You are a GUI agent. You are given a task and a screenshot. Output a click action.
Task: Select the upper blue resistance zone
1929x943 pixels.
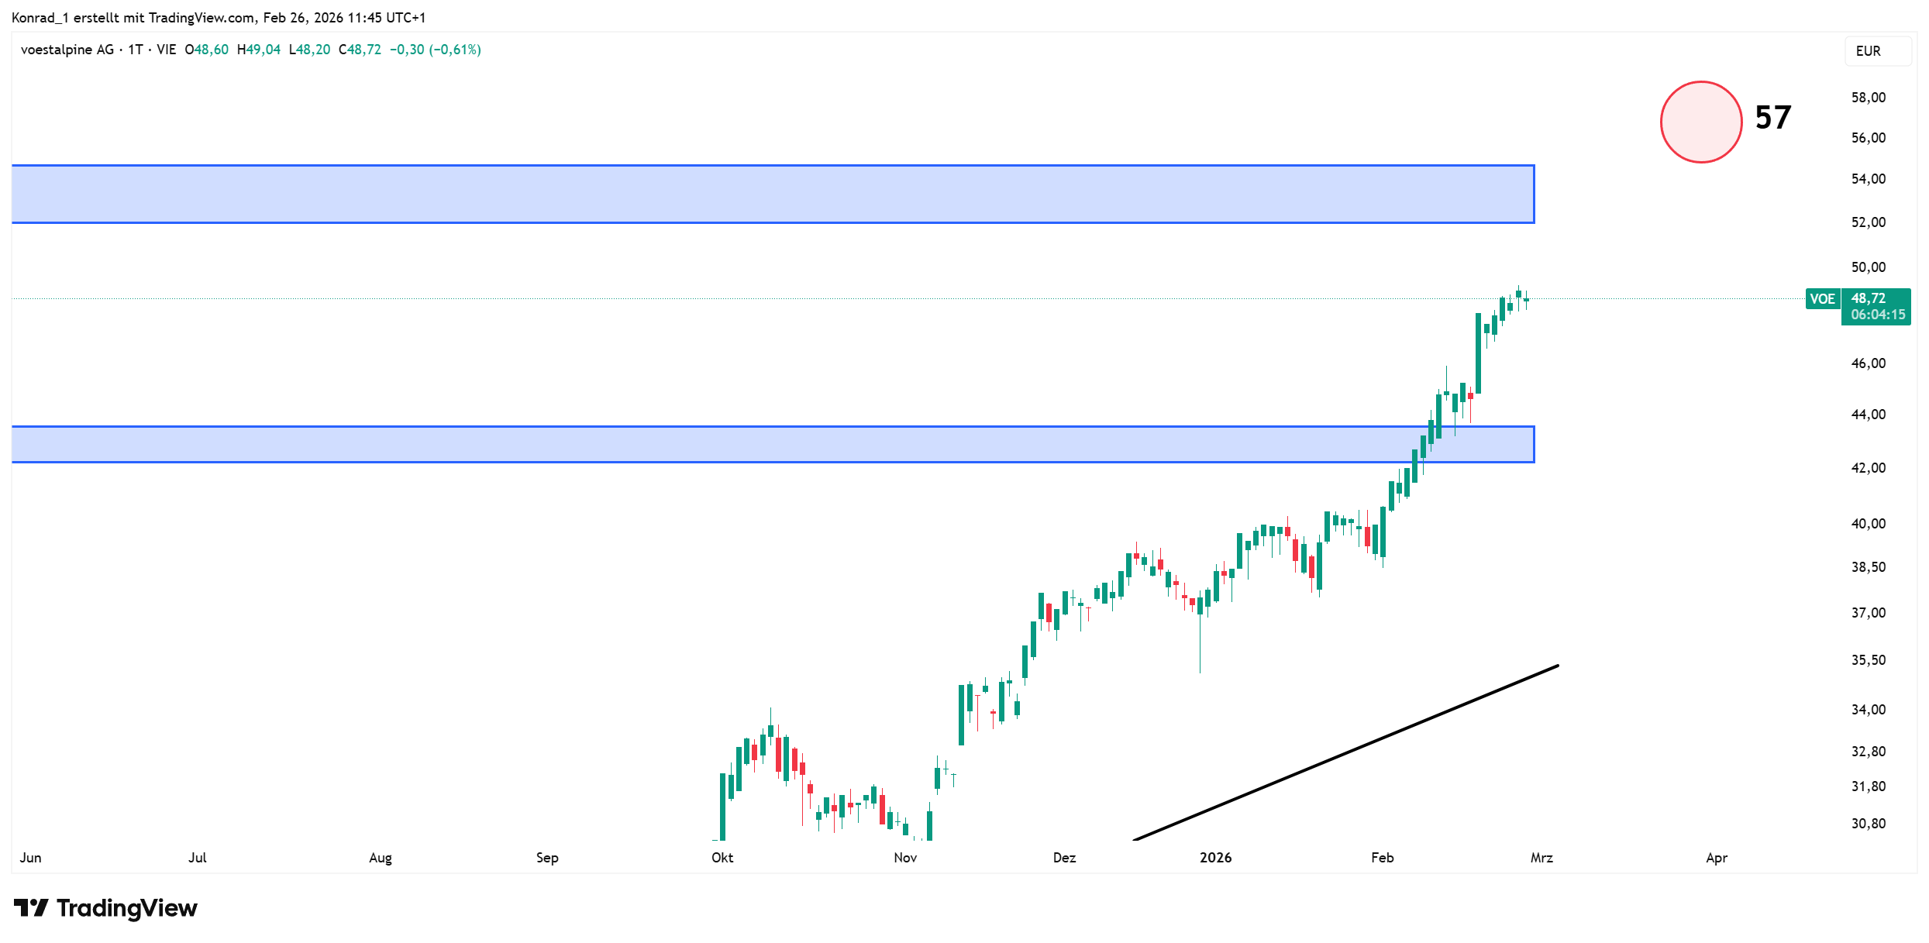pos(773,194)
